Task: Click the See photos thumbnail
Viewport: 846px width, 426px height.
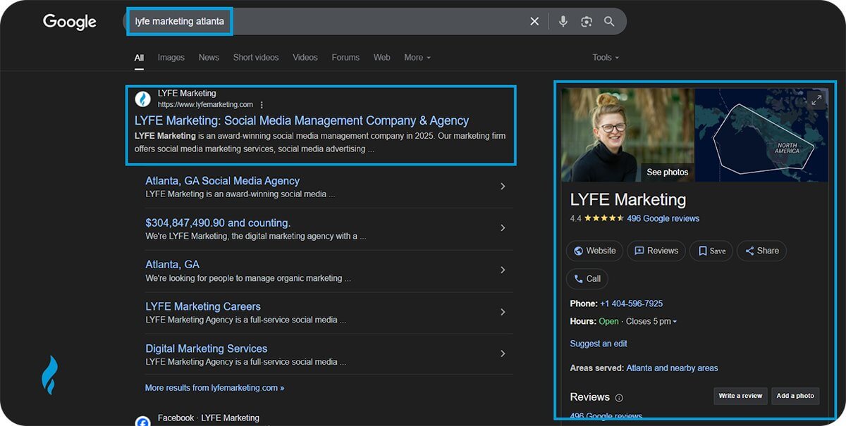Action: pos(667,172)
